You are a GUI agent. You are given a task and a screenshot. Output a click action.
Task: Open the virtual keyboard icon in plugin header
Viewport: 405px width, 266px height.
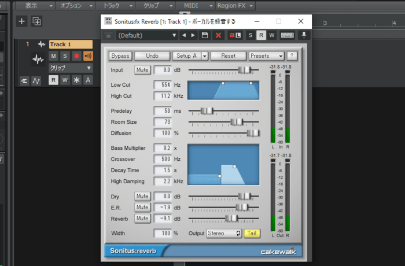pos(287,35)
